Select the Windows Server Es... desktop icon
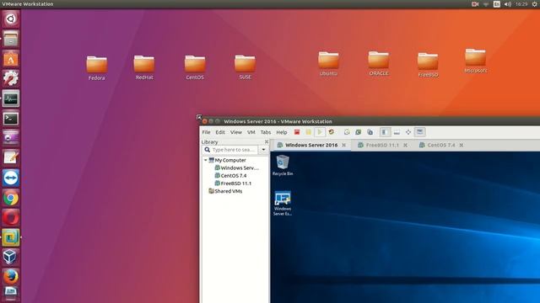 point(283,204)
